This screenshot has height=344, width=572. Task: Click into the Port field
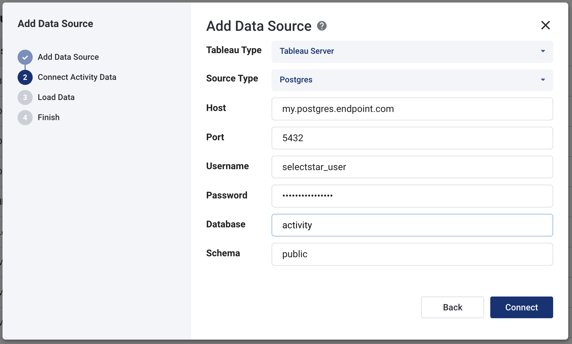coord(412,138)
